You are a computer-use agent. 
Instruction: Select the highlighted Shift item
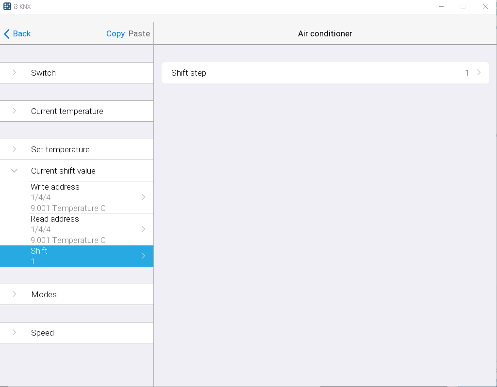[78, 256]
